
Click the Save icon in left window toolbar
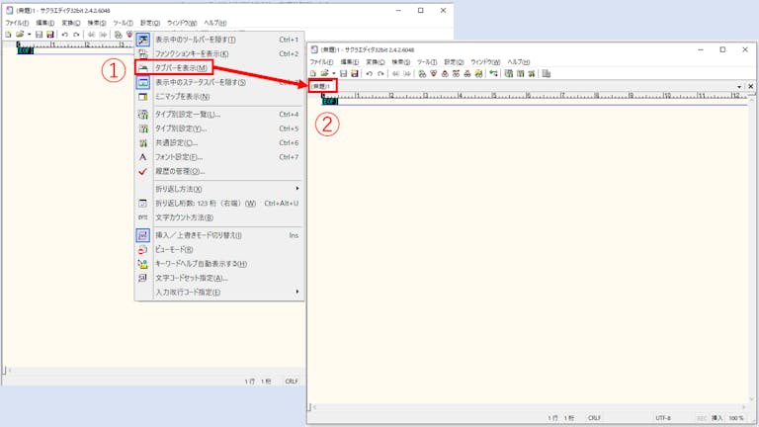tap(39, 35)
